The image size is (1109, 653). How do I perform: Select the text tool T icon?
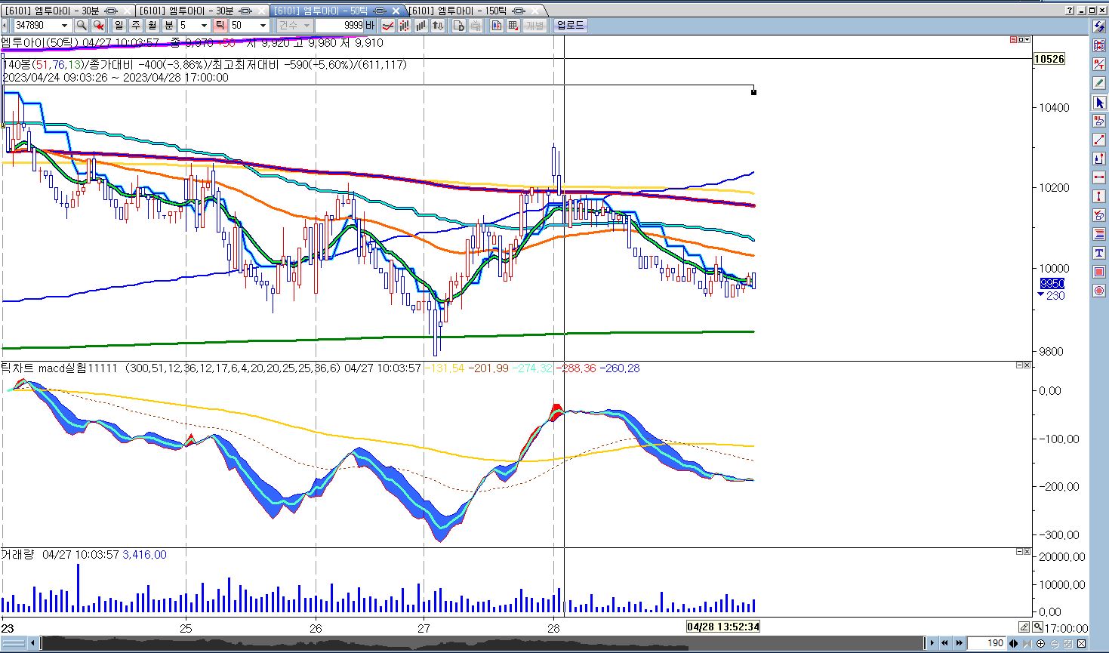1099,253
